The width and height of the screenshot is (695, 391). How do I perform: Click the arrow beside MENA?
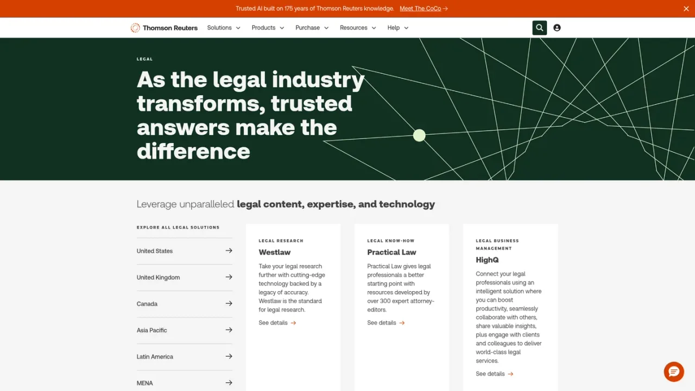[x=229, y=383]
